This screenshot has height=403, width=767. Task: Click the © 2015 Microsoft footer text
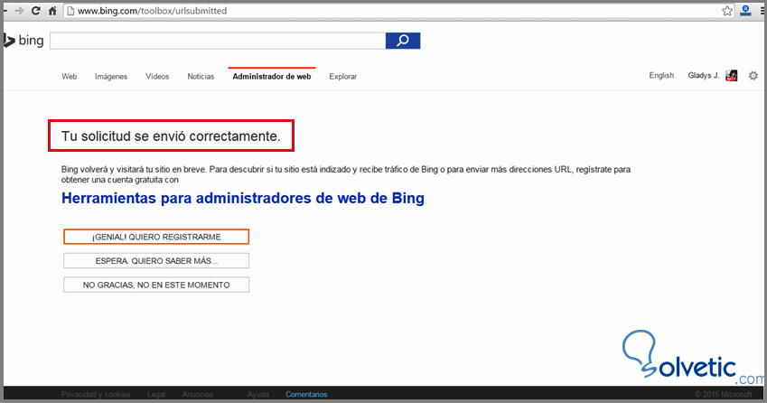[x=724, y=394]
